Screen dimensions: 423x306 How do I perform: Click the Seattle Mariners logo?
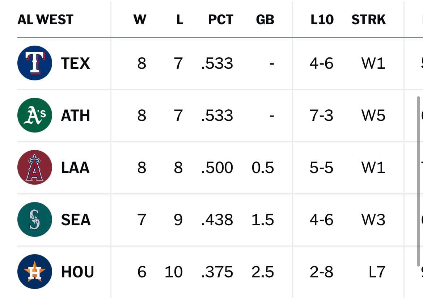[x=34, y=219]
